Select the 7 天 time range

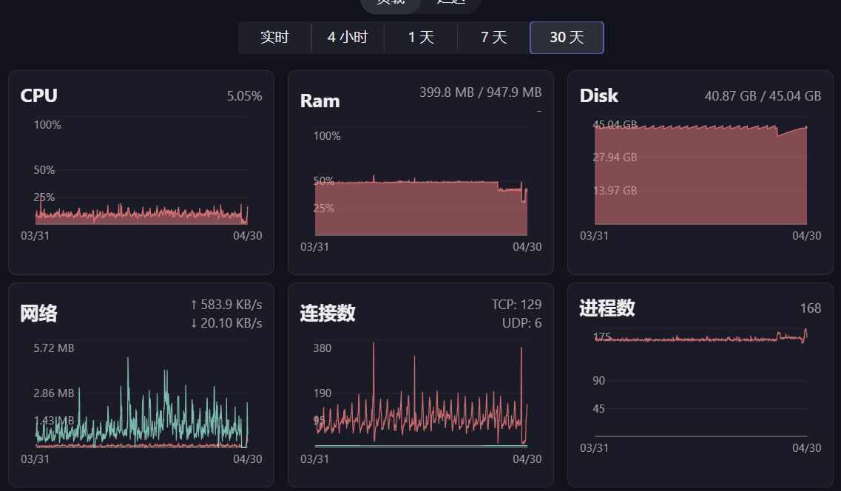pyautogui.click(x=493, y=38)
